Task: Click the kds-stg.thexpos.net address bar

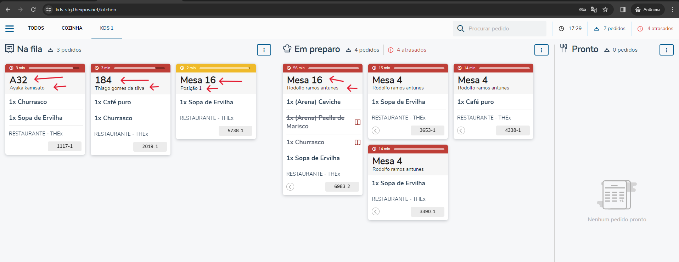Action: (x=86, y=10)
